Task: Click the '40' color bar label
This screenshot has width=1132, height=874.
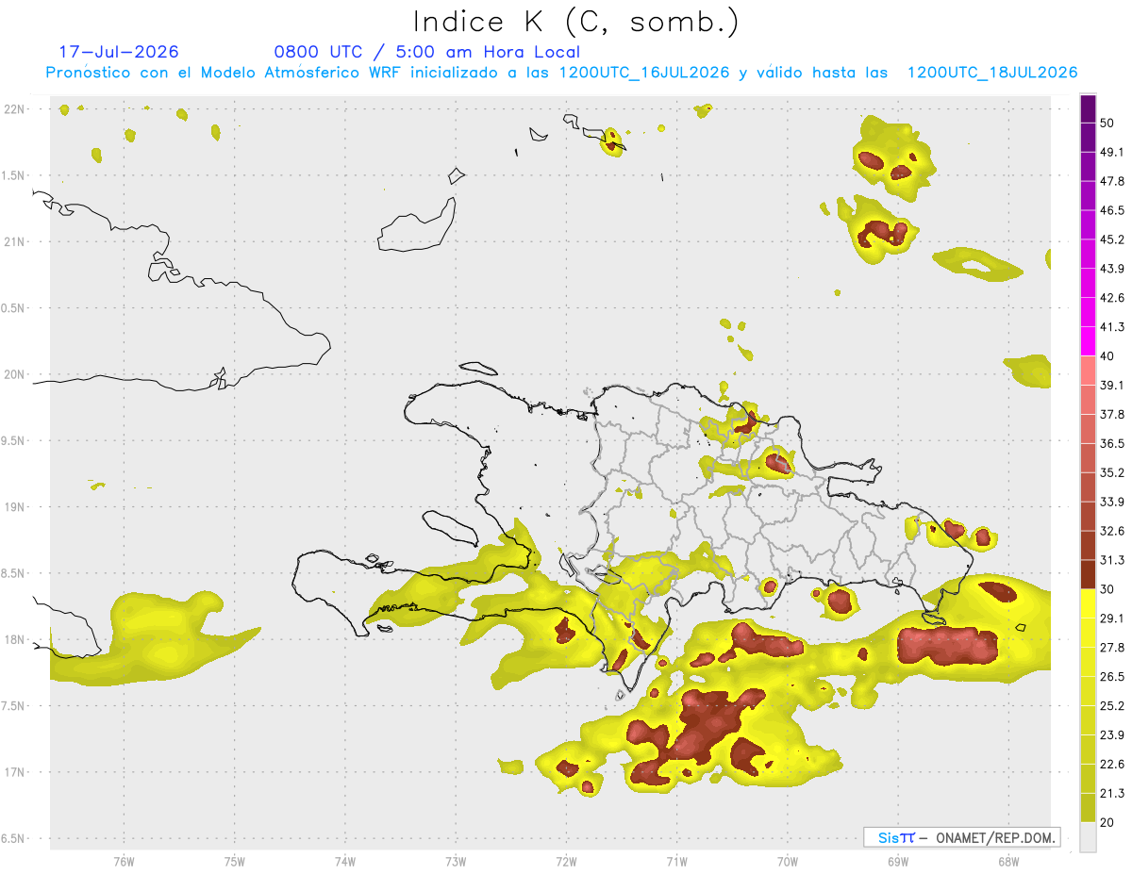Action: [1108, 356]
